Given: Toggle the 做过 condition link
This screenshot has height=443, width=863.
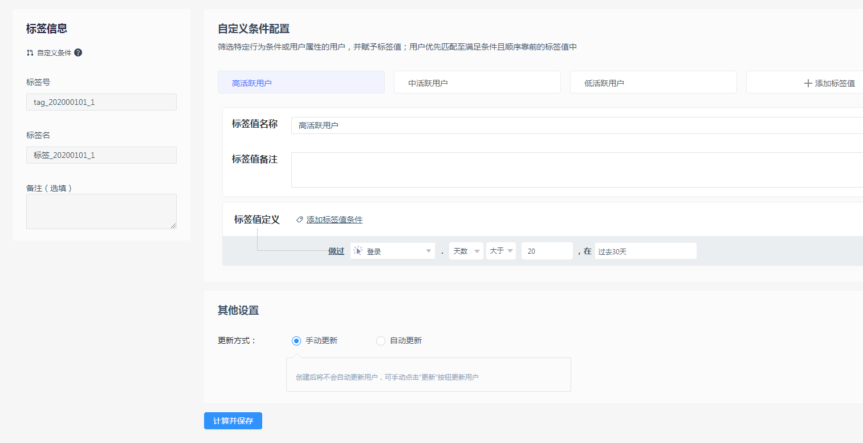Looking at the screenshot, I should click(336, 251).
